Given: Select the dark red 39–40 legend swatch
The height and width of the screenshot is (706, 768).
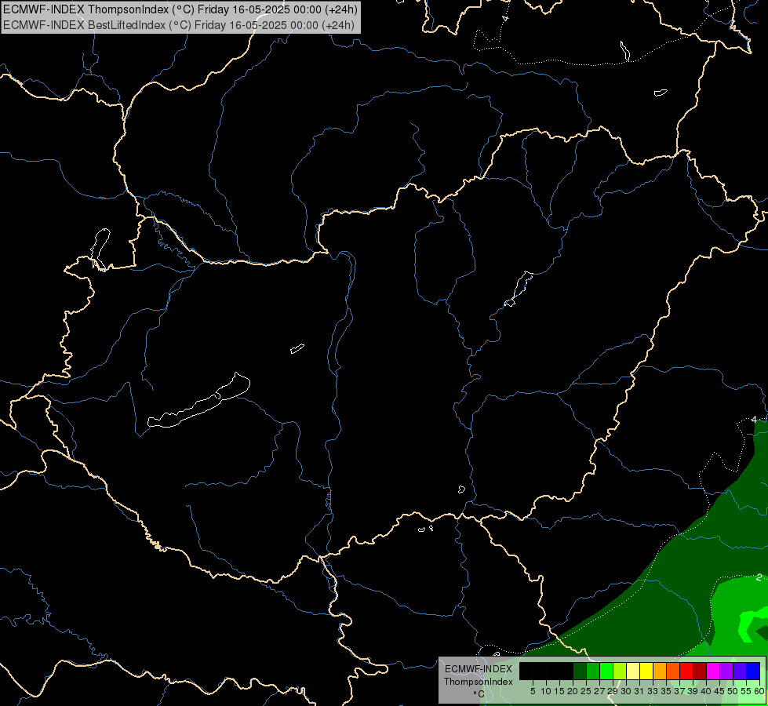Looking at the screenshot, I should coord(700,671).
